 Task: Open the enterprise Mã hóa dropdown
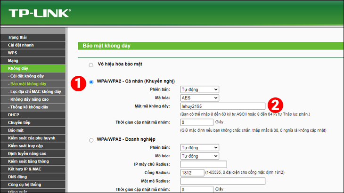[x=200, y=156]
